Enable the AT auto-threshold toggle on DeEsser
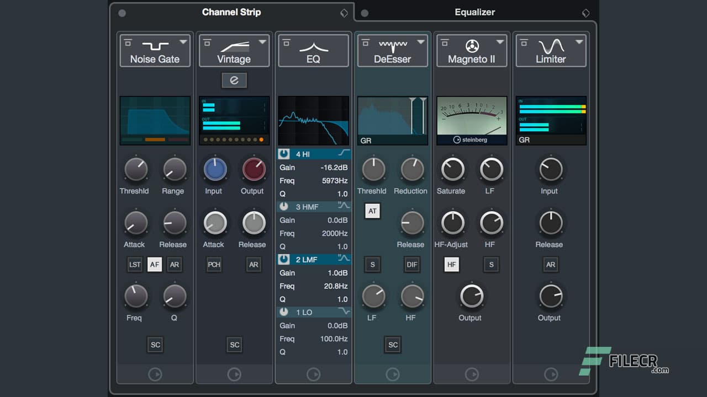The width and height of the screenshot is (707, 397). tap(372, 211)
